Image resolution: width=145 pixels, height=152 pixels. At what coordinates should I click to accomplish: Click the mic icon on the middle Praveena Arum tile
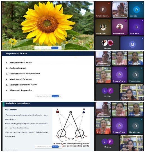[x=125, y=68]
